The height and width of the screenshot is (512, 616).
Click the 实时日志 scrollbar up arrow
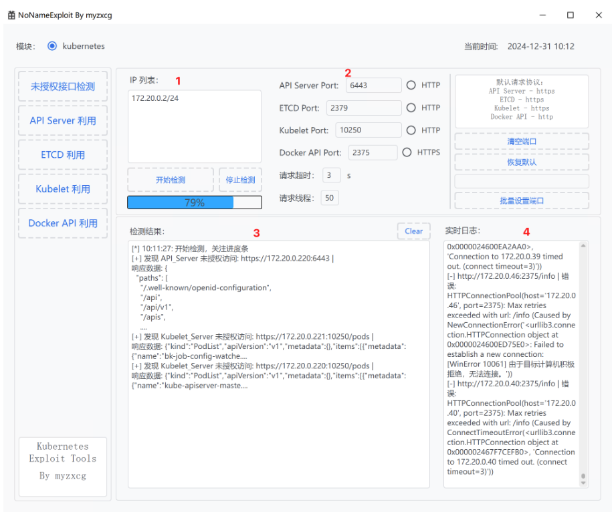(x=583, y=246)
